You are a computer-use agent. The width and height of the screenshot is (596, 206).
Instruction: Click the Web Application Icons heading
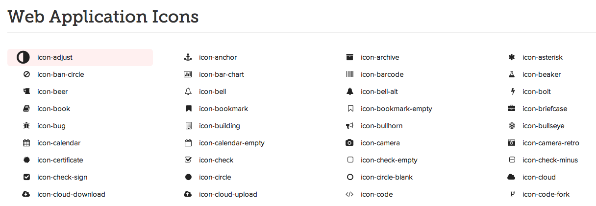coord(103,17)
